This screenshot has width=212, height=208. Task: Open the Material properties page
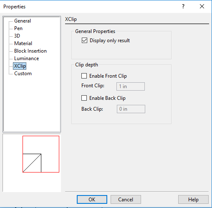(x=23, y=43)
